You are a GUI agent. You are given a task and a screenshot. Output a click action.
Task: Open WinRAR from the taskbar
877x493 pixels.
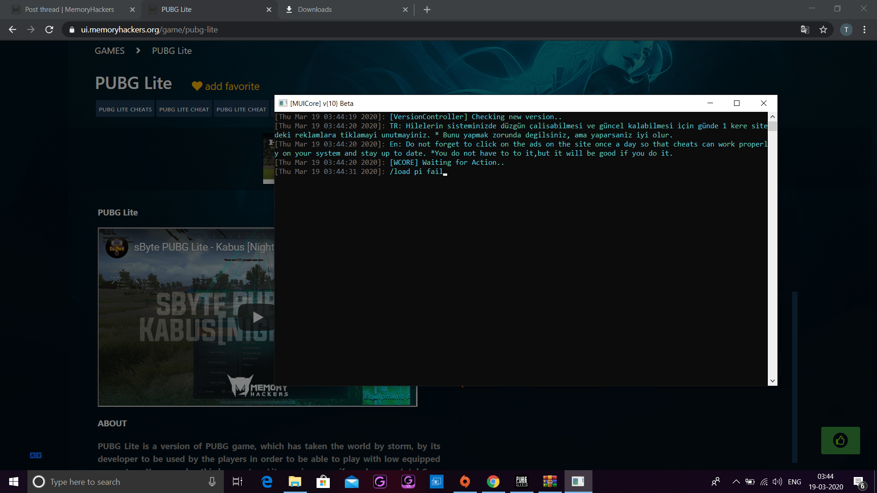(550, 482)
